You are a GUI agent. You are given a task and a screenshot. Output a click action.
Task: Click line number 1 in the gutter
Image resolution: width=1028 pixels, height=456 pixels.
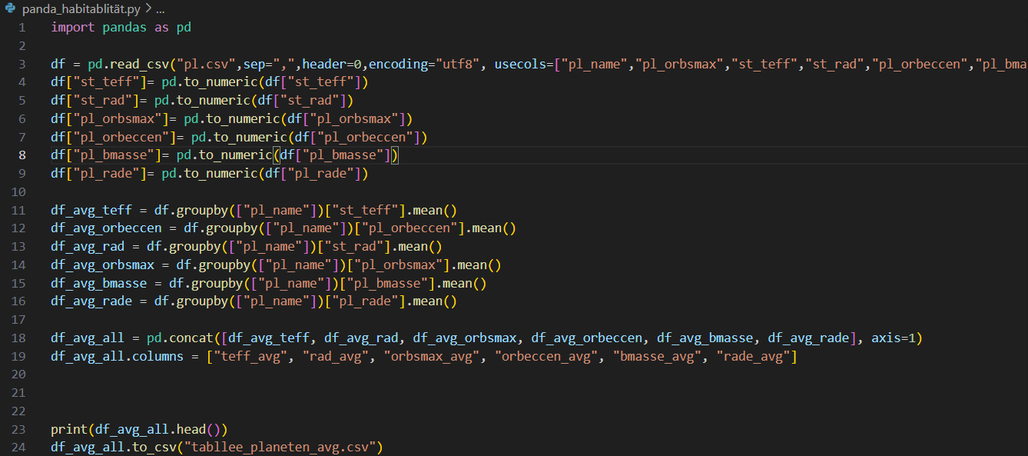click(22, 27)
